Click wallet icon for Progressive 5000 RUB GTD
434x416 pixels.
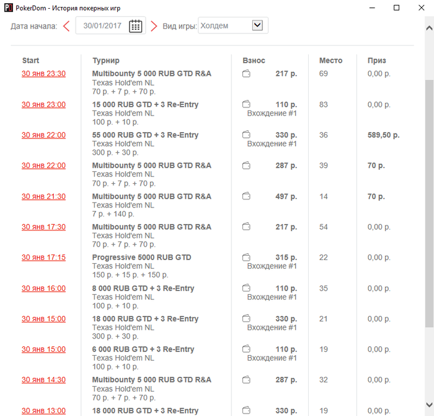pos(246,257)
